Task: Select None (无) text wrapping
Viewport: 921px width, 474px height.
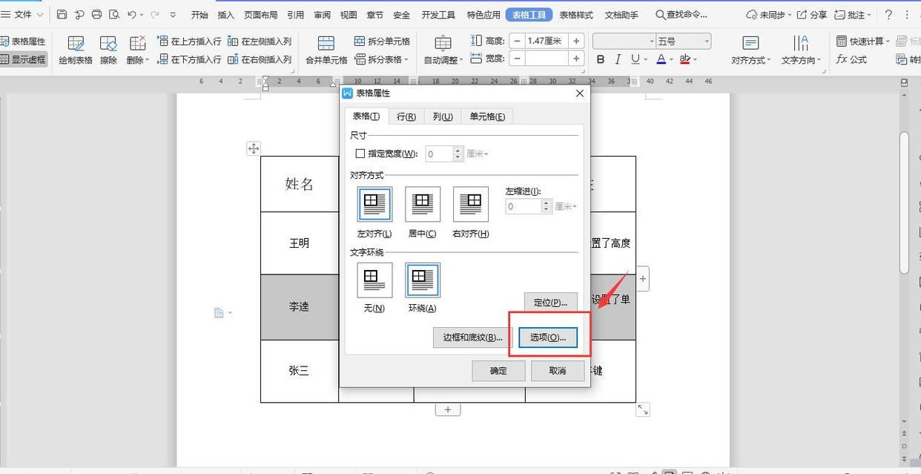Action: click(374, 280)
